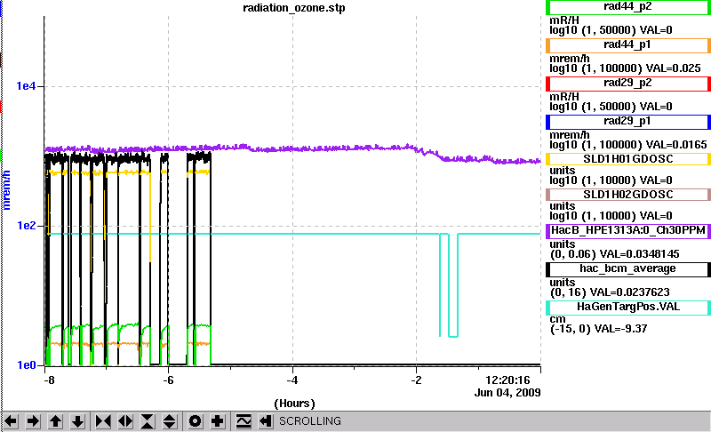This screenshot has width=711, height=432.
Task: Pan the graph left with left arrow
Action: pyautogui.click(x=11, y=421)
